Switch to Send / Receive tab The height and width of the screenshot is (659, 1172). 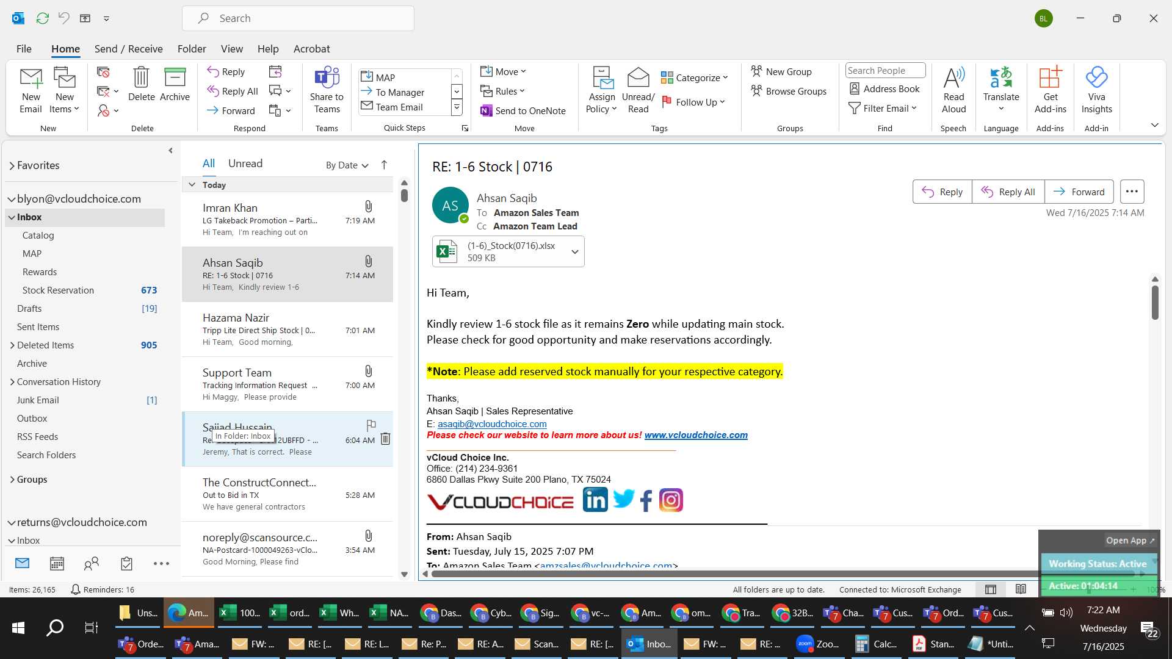[x=128, y=49]
